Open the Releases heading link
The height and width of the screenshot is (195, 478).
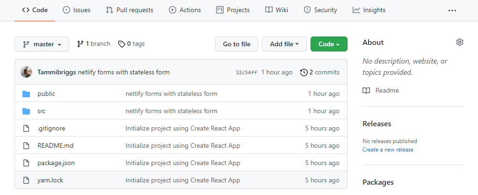click(x=377, y=124)
